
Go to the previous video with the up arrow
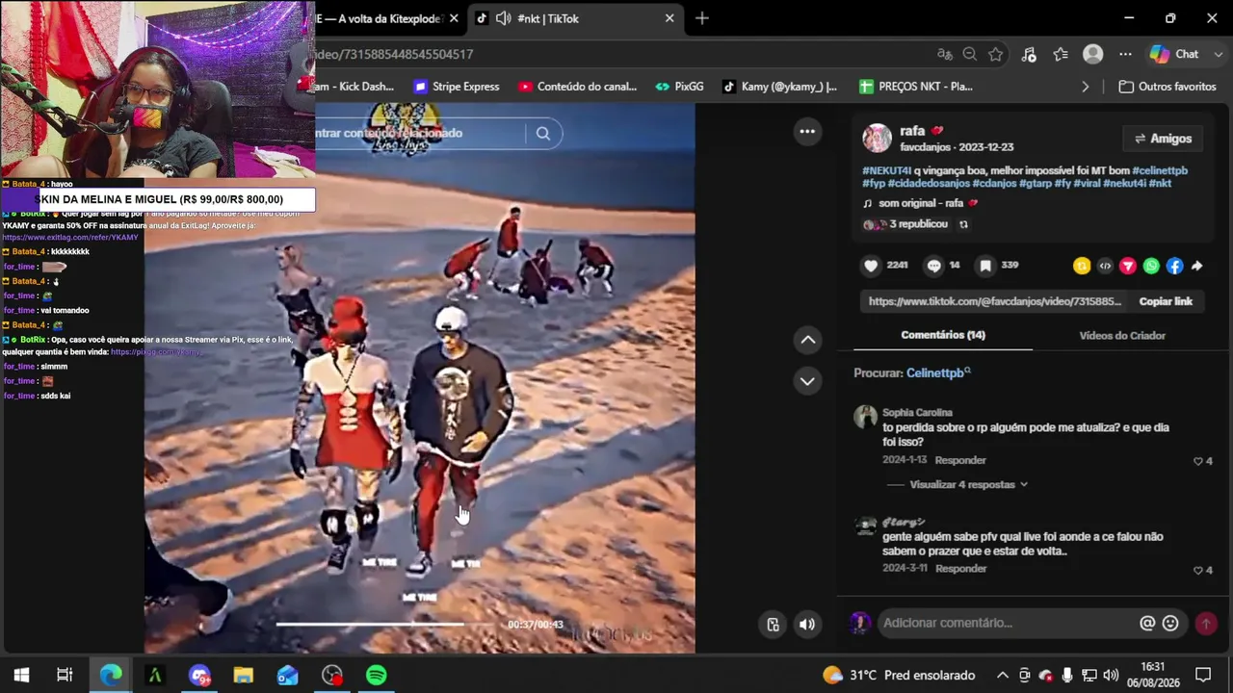coord(807,340)
